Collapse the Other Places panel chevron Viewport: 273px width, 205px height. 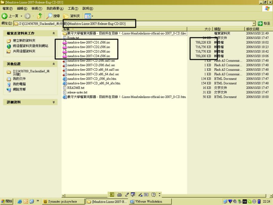tap(54, 64)
